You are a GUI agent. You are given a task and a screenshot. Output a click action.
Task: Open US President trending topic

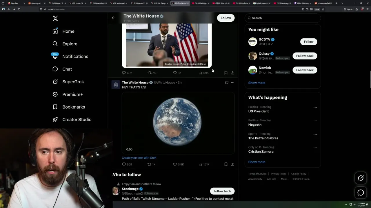tap(258, 111)
